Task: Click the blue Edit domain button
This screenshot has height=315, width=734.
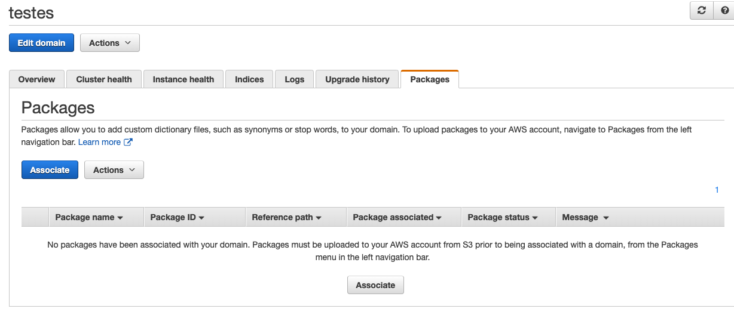Action: [x=41, y=43]
